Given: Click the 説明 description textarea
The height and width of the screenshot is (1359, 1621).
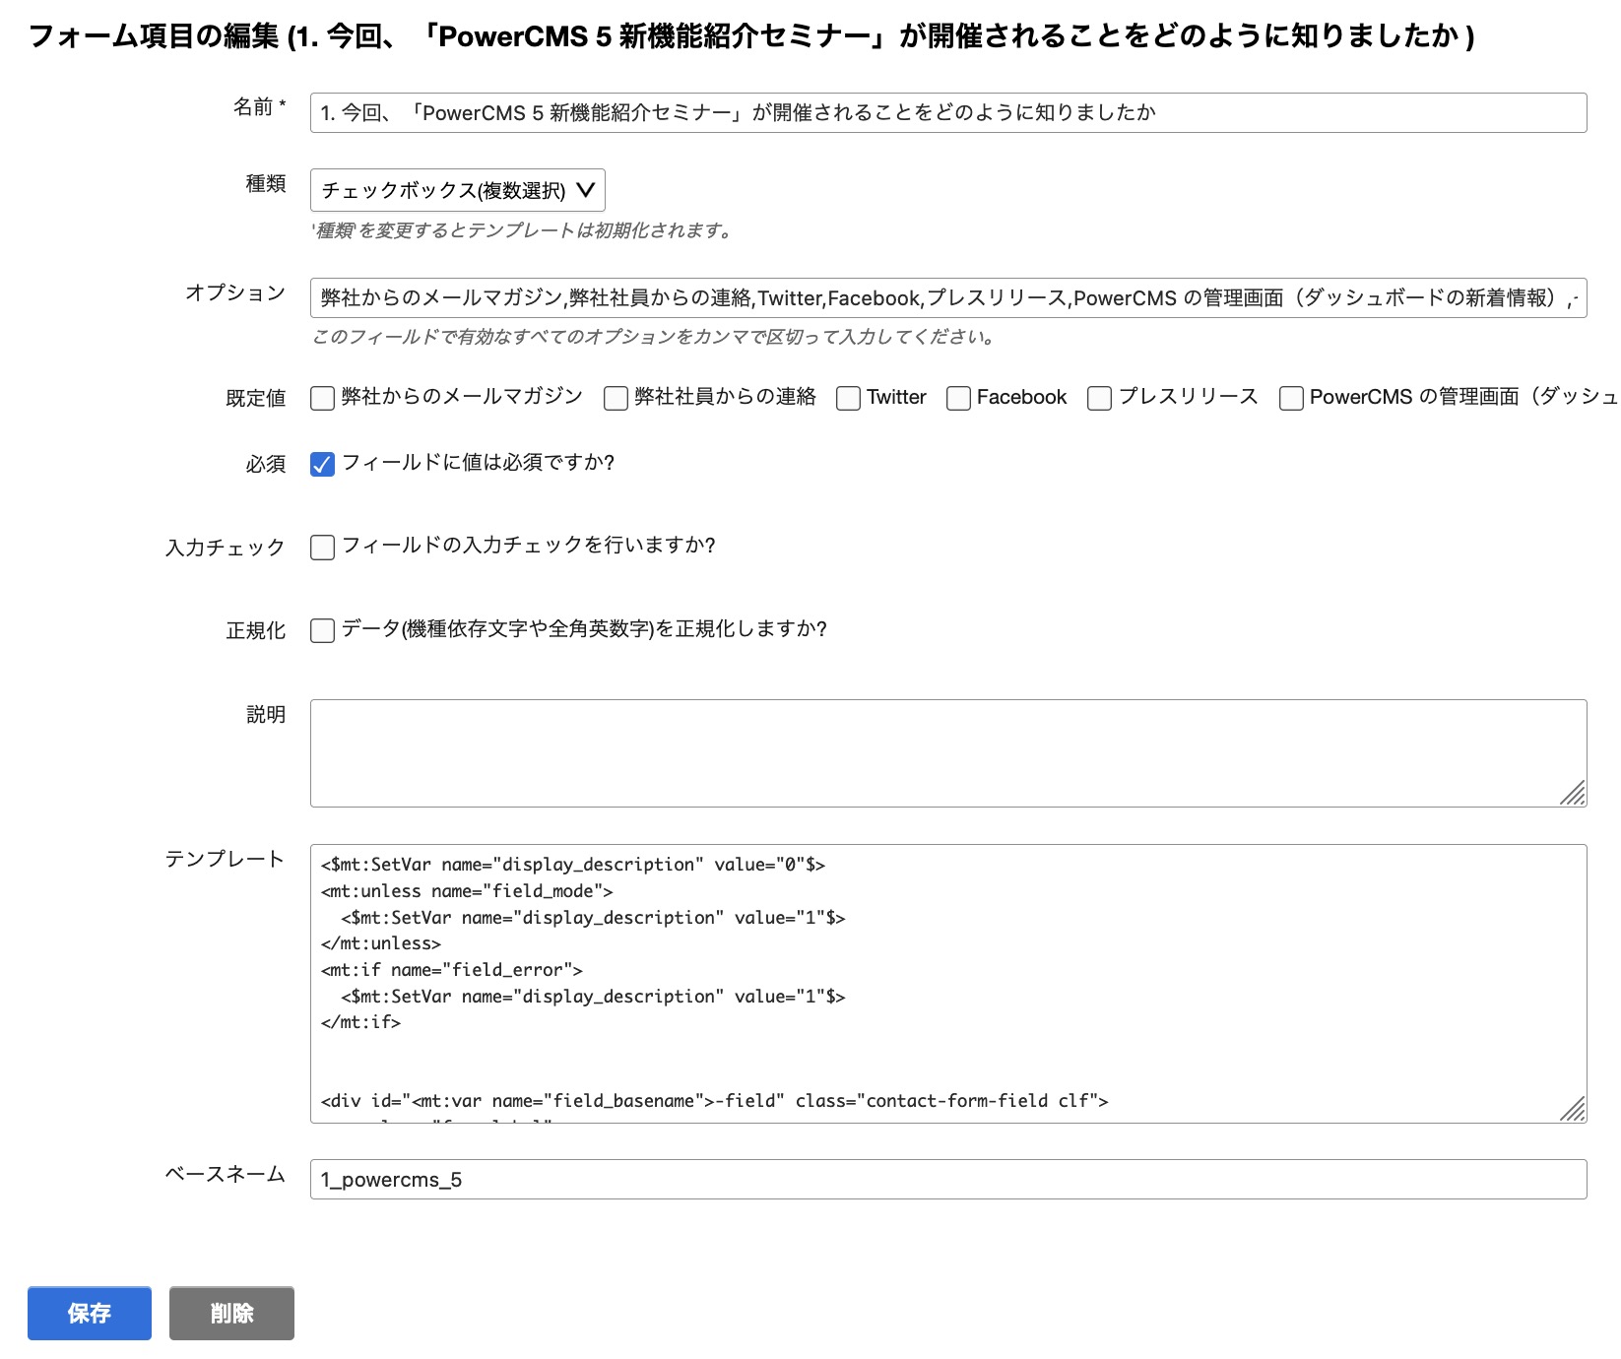Looking at the screenshot, I should (x=947, y=753).
